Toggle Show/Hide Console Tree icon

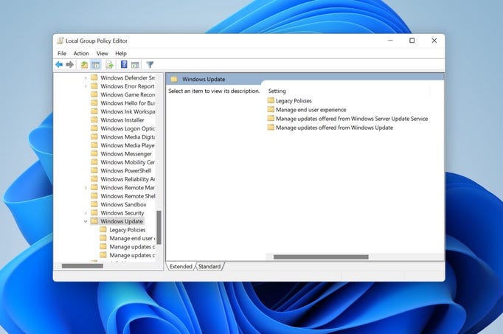[96, 65]
